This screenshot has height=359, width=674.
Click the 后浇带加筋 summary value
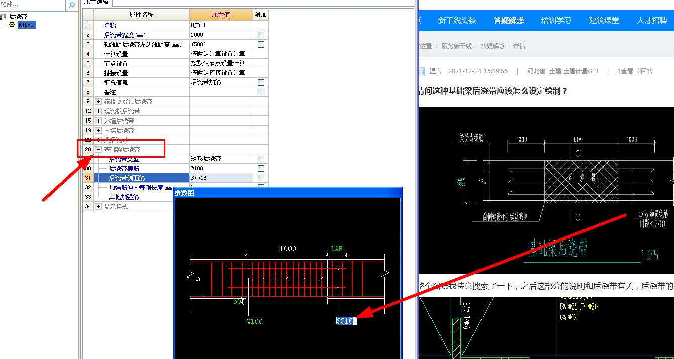(221, 83)
